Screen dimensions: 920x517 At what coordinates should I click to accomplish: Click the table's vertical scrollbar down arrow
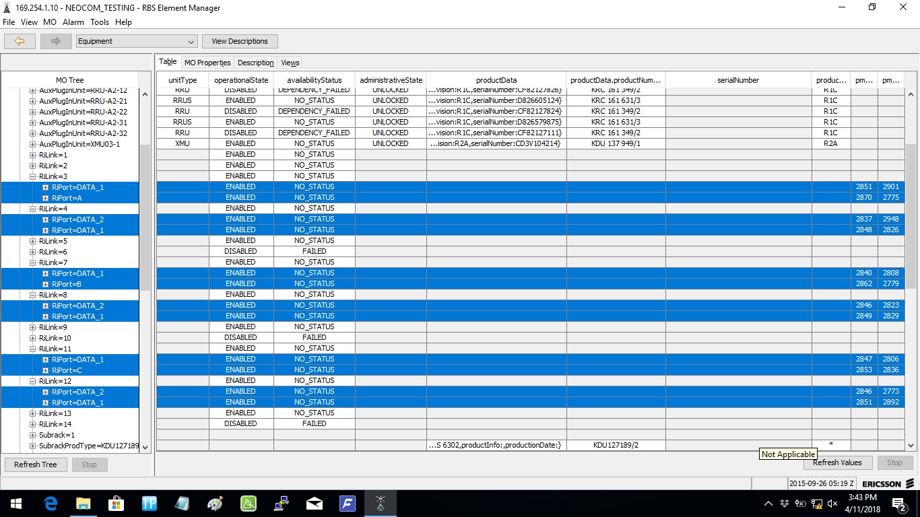coord(911,445)
